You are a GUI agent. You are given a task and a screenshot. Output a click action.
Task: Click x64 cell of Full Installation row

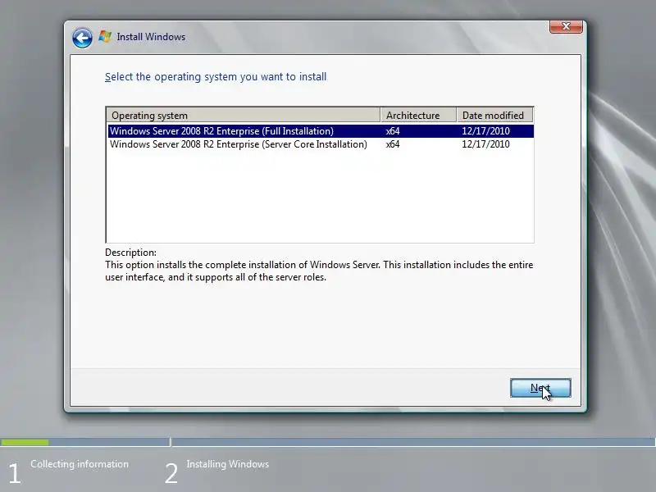393,131
